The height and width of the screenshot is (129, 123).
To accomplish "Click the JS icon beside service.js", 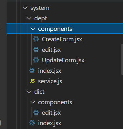I will point(32,81).
